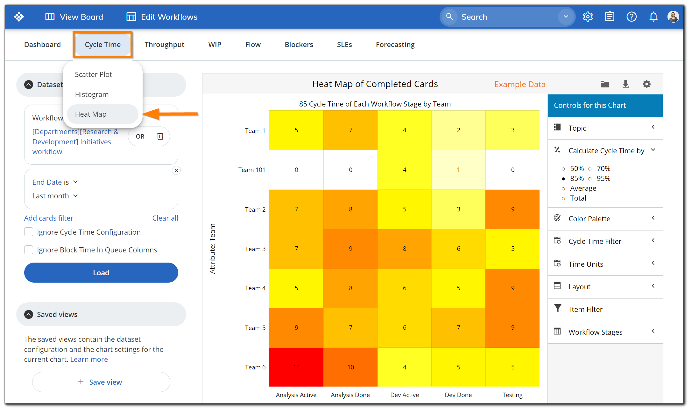Expand the Time Units chevron
The height and width of the screenshot is (412, 692).
(x=653, y=263)
